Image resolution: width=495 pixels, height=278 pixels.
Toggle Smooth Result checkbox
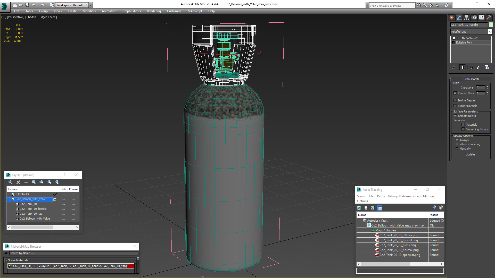coord(455,116)
